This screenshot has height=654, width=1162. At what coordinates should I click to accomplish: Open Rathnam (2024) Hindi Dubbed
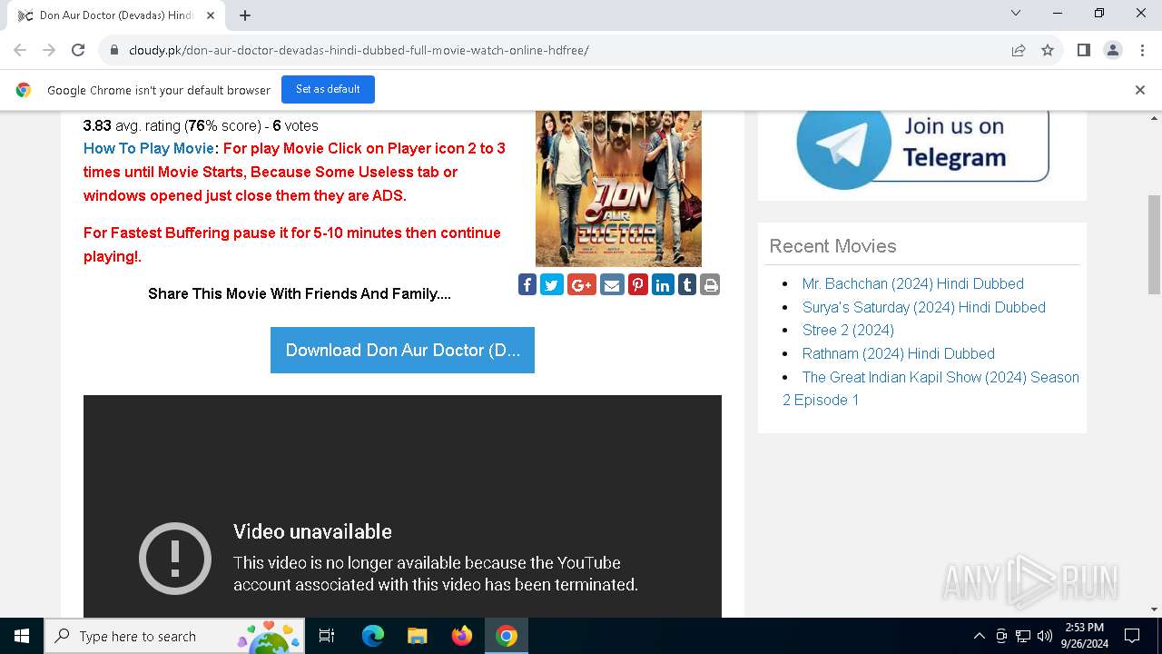pos(898,353)
